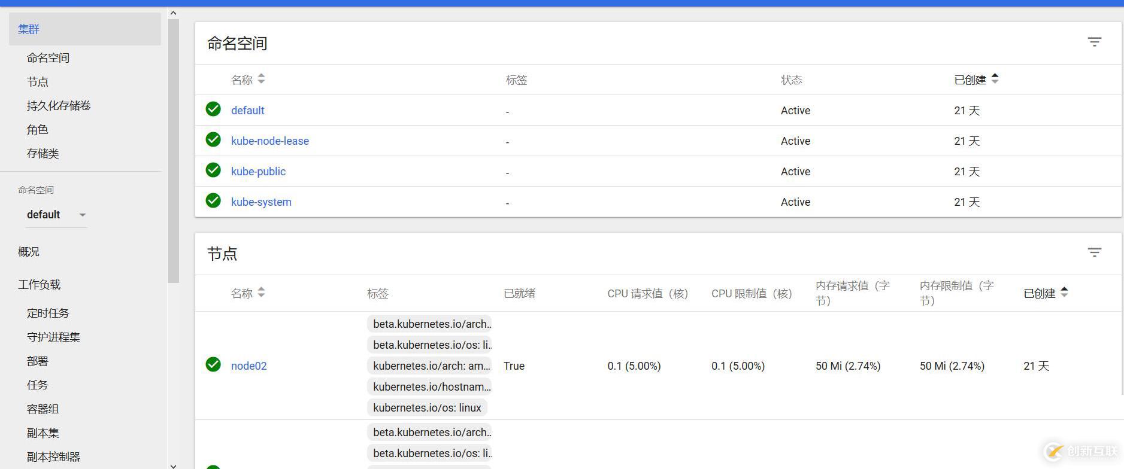Open 守护进程集 in the sidebar
The width and height of the screenshot is (1124, 469).
click(53, 337)
